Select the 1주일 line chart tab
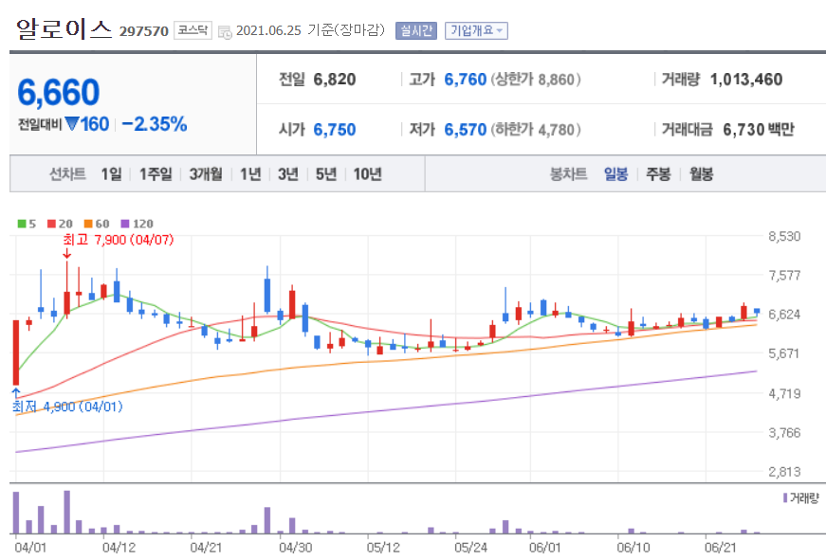826x560 pixels. pos(156,173)
